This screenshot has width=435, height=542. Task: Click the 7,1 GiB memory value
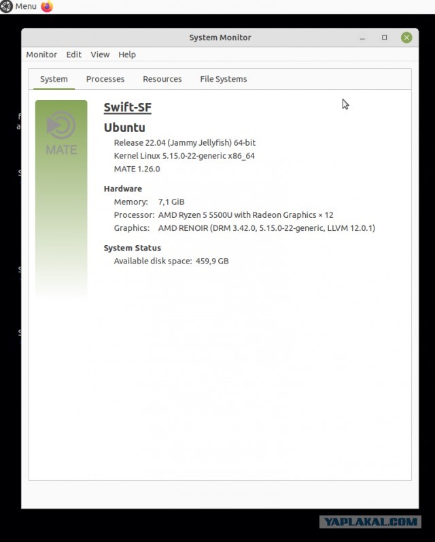click(x=171, y=202)
